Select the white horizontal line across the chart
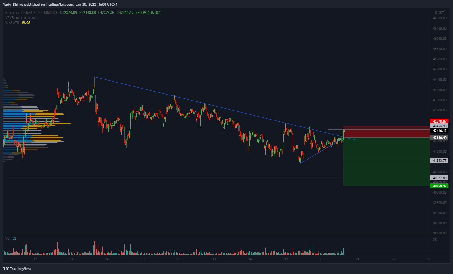This screenshot has height=274, width=453. point(217,178)
